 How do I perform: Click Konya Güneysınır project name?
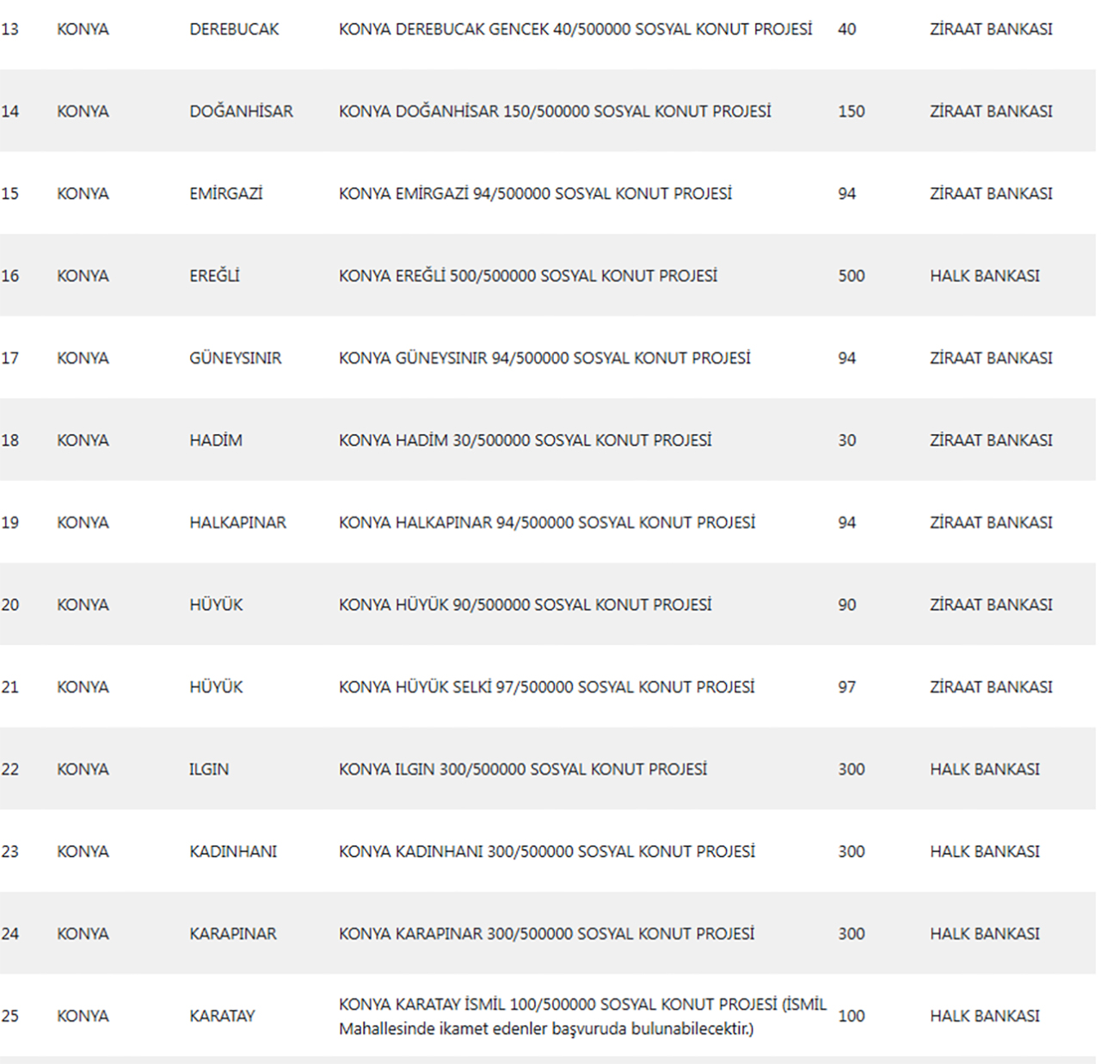coord(544,358)
